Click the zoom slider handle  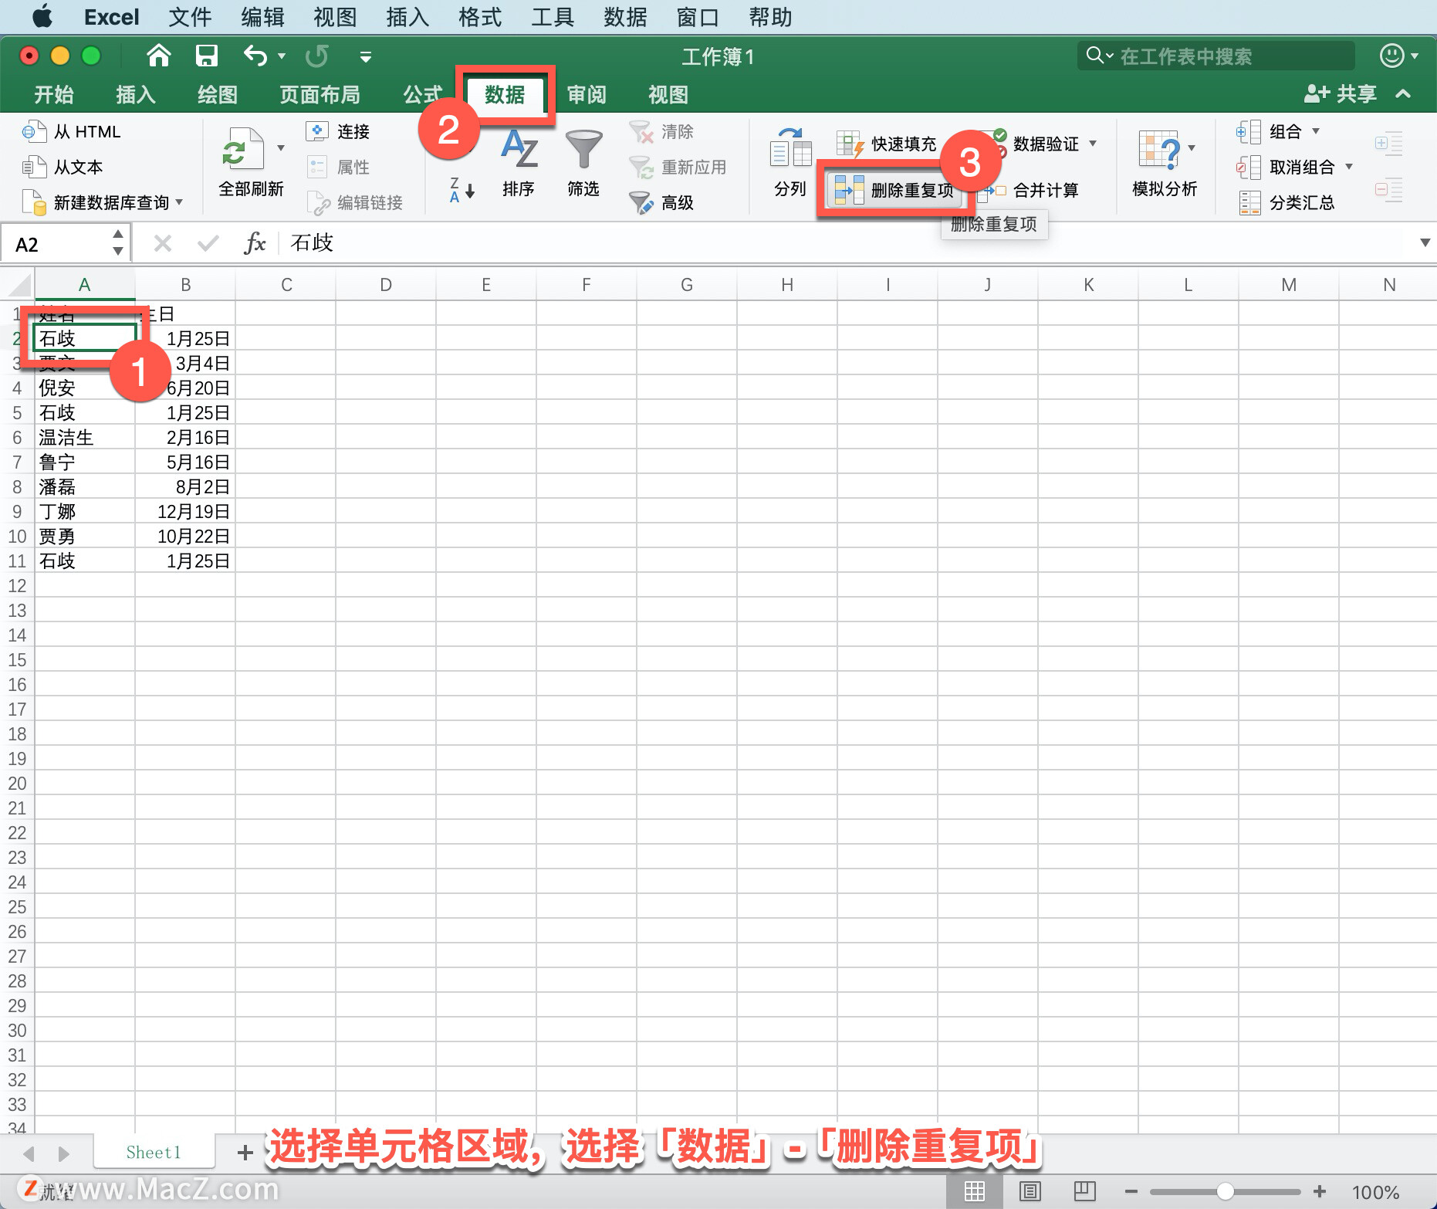(x=1225, y=1192)
